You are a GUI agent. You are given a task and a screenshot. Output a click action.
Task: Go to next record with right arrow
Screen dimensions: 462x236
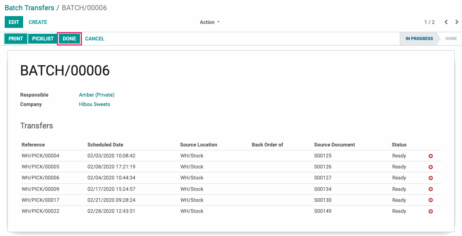(457, 22)
